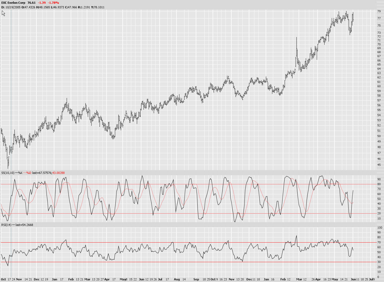Click the price axis label 73
Image resolution: width=384 pixels, height=282 pixels.
pos(379,33)
